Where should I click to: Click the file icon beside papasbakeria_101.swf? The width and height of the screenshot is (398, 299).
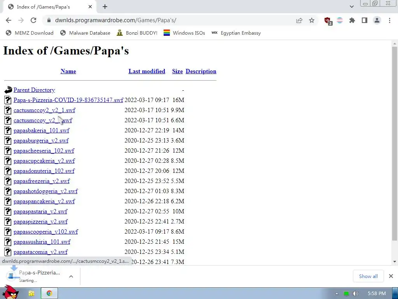click(8, 130)
